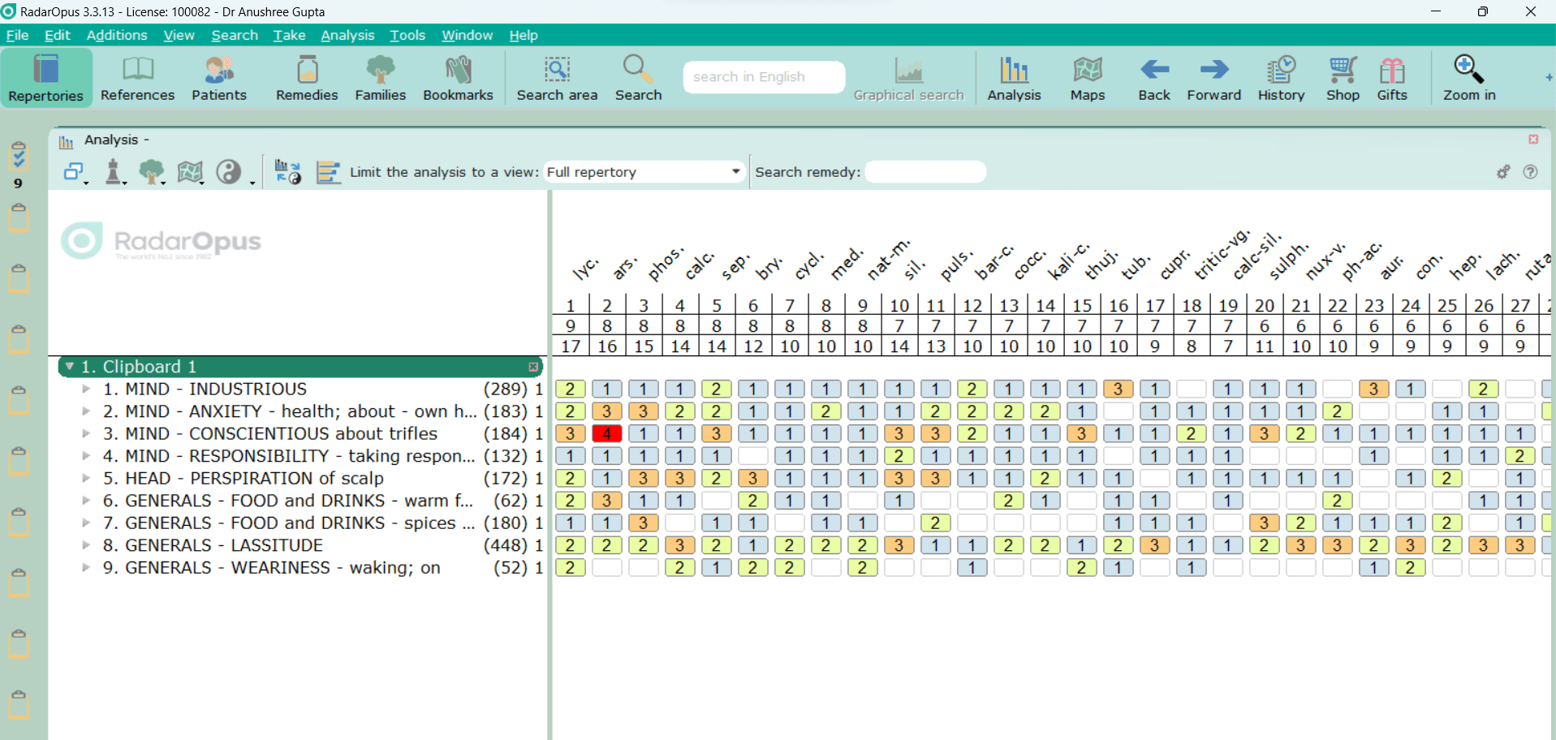Expand the MIND - INDUSTRIOUS rubric
1556x740 pixels.
85,389
